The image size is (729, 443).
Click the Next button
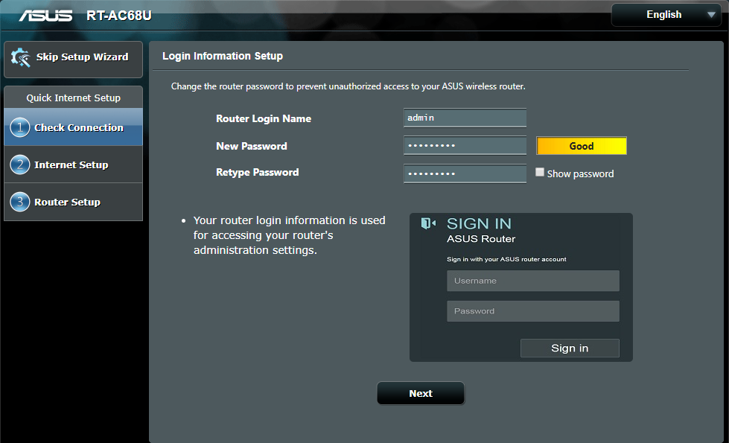click(420, 393)
